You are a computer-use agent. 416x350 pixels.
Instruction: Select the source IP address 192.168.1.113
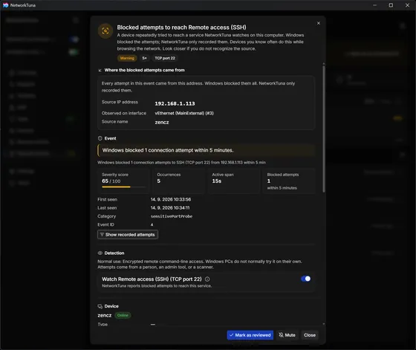[175, 103]
